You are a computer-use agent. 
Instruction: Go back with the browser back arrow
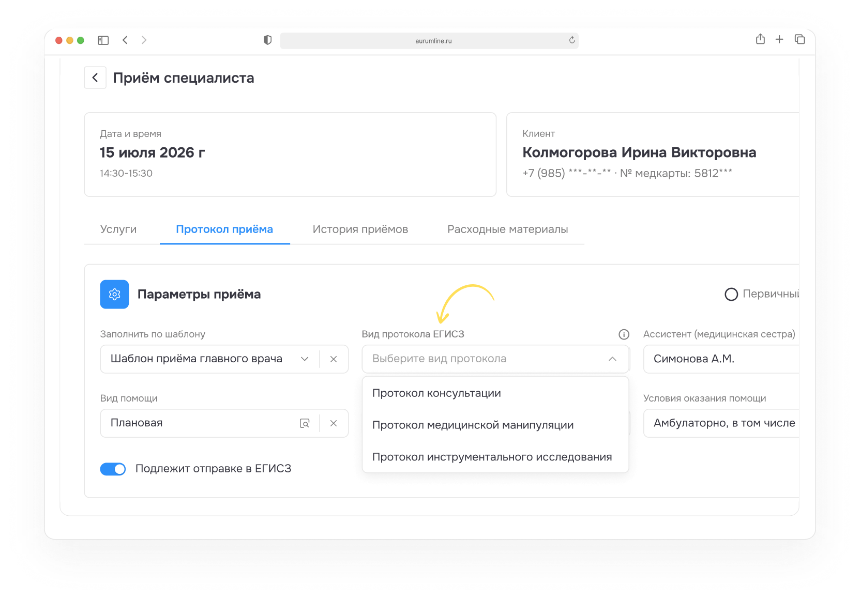click(125, 40)
